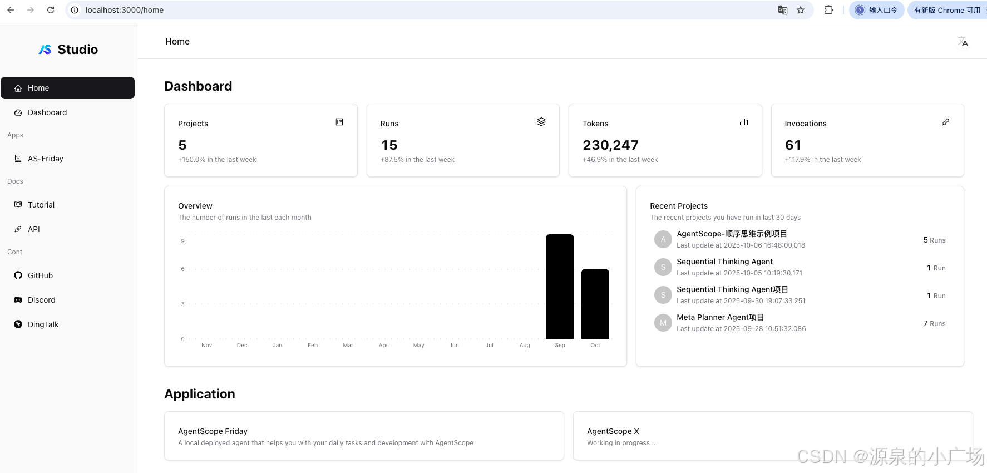The image size is (987, 473).
Task: Click the browser back arrow
Action: [11, 10]
